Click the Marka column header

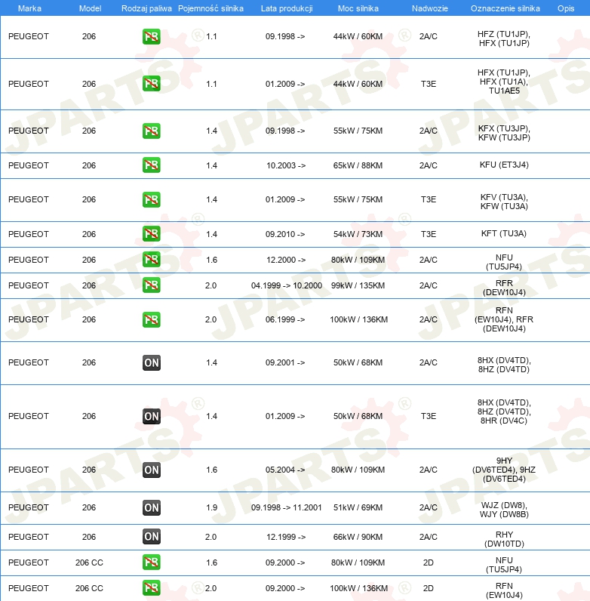point(29,8)
